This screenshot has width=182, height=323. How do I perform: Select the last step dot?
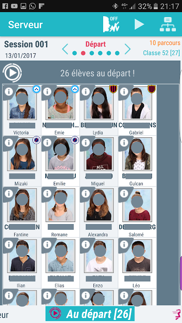[117, 53]
